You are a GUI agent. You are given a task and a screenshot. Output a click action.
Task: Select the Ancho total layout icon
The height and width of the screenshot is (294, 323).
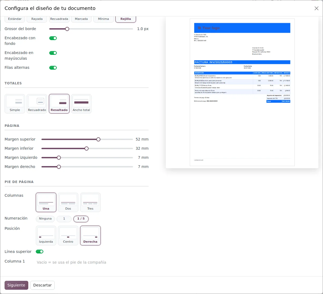81,103
